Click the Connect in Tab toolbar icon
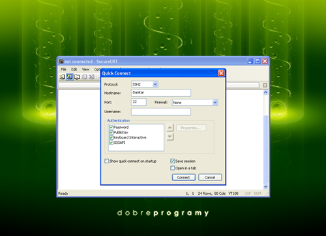 pos(77,77)
